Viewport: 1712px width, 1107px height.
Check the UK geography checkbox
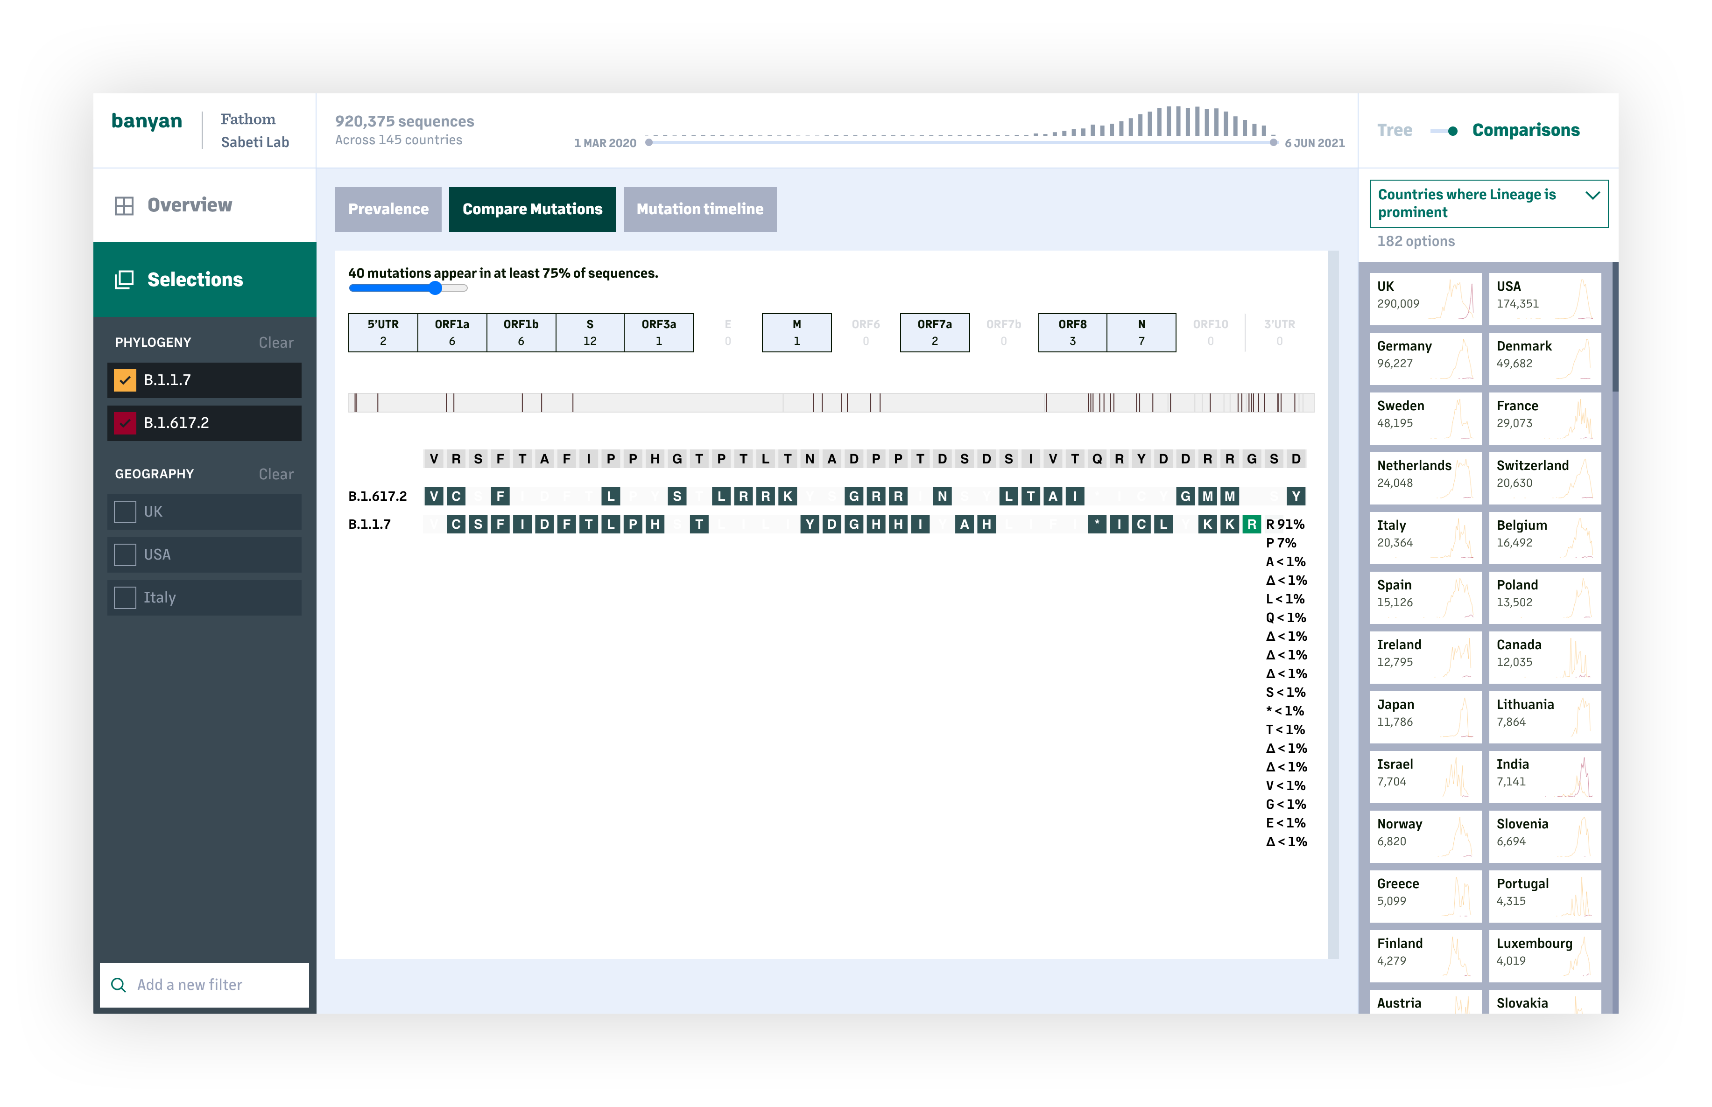125,511
